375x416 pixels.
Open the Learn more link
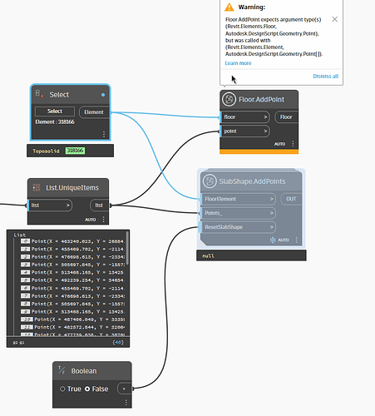(x=238, y=63)
